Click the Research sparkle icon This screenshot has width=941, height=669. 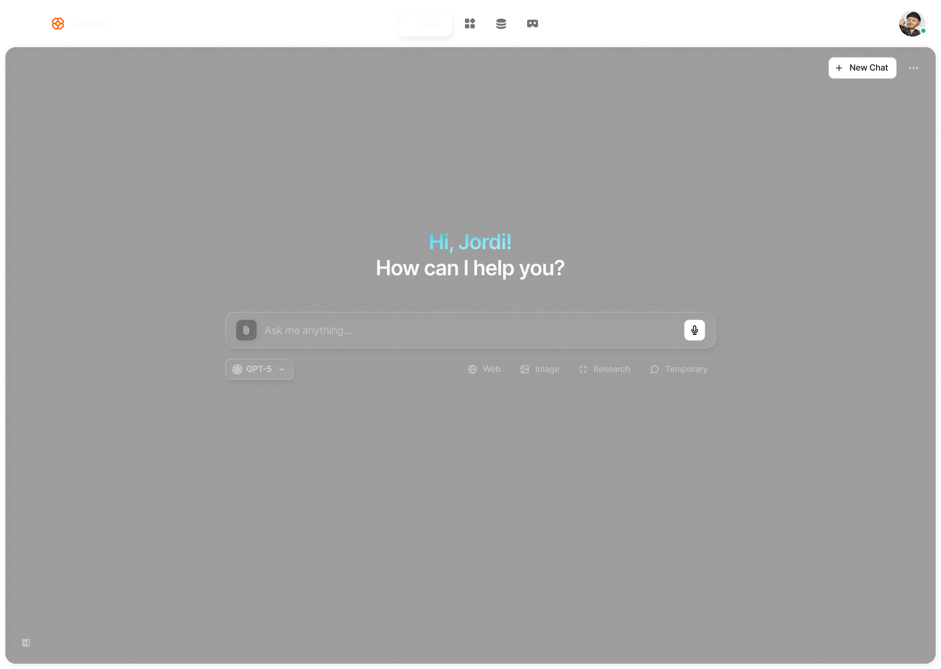click(x=584, y=369)
